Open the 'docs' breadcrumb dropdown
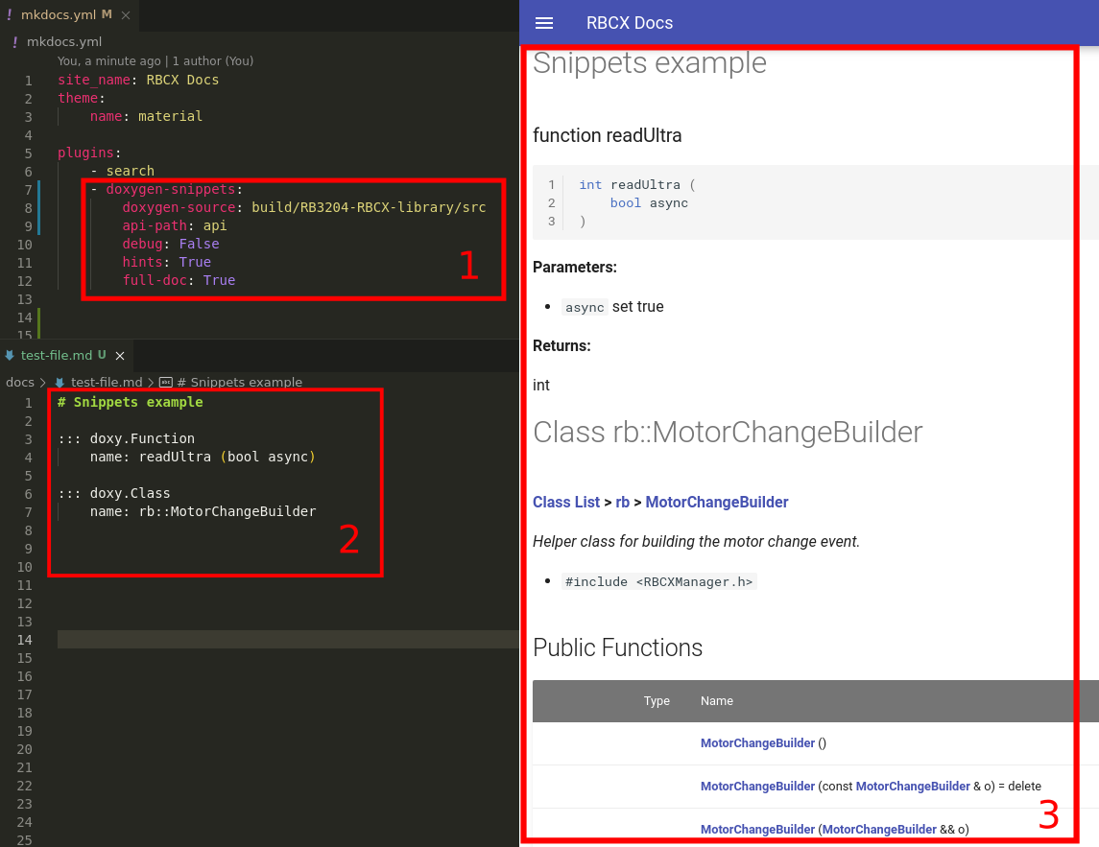Viewport: 1099px width, 847px height. (20, 382)
